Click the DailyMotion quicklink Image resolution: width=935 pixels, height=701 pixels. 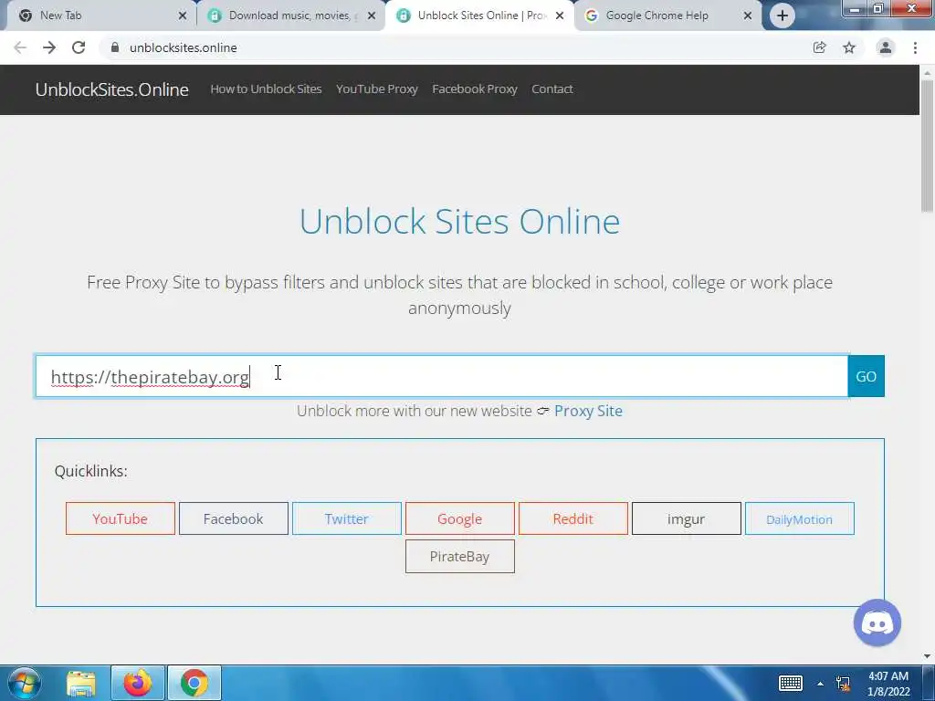click(x=800, y=518)
